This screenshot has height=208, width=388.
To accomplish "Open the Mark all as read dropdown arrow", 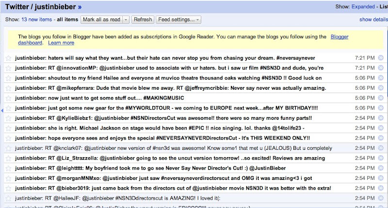I will [126, 19].
